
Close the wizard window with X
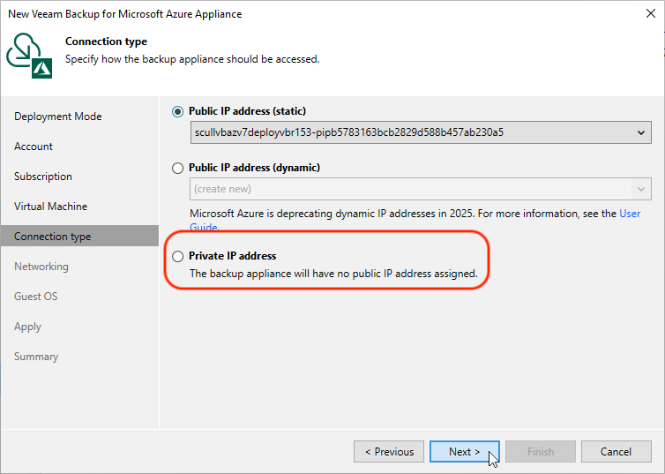tap(651, 13)
